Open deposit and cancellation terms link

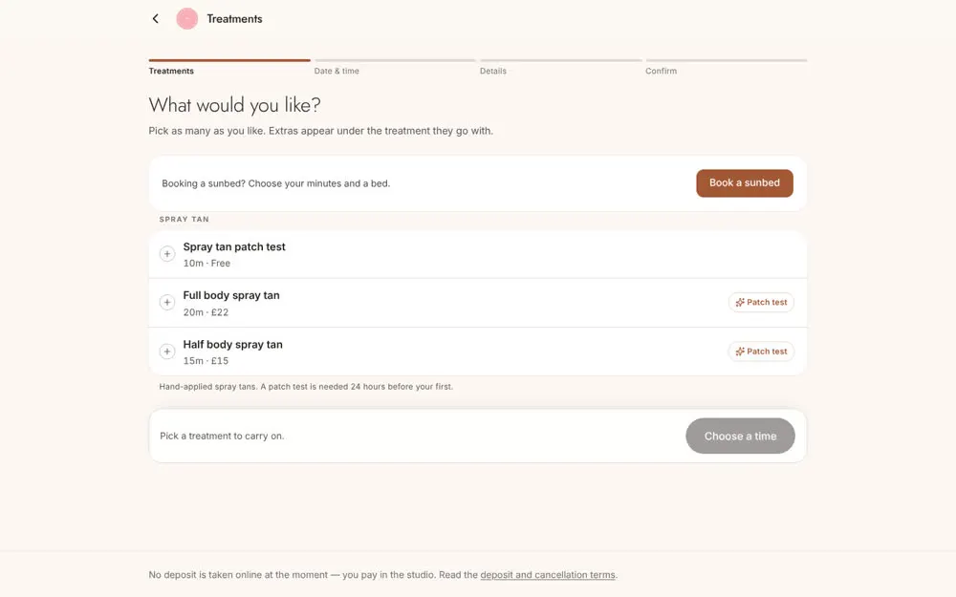point(548,575)
